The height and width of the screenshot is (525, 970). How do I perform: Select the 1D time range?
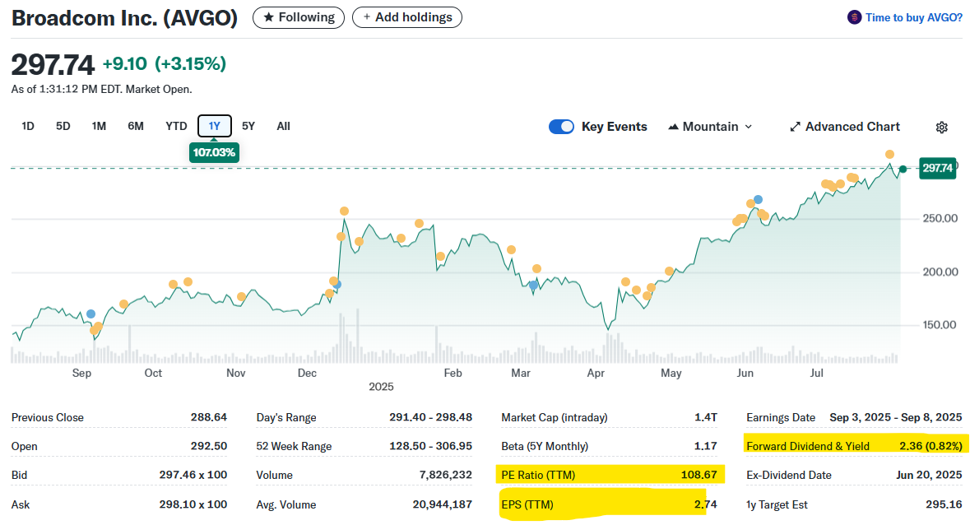tap(28, 126)
